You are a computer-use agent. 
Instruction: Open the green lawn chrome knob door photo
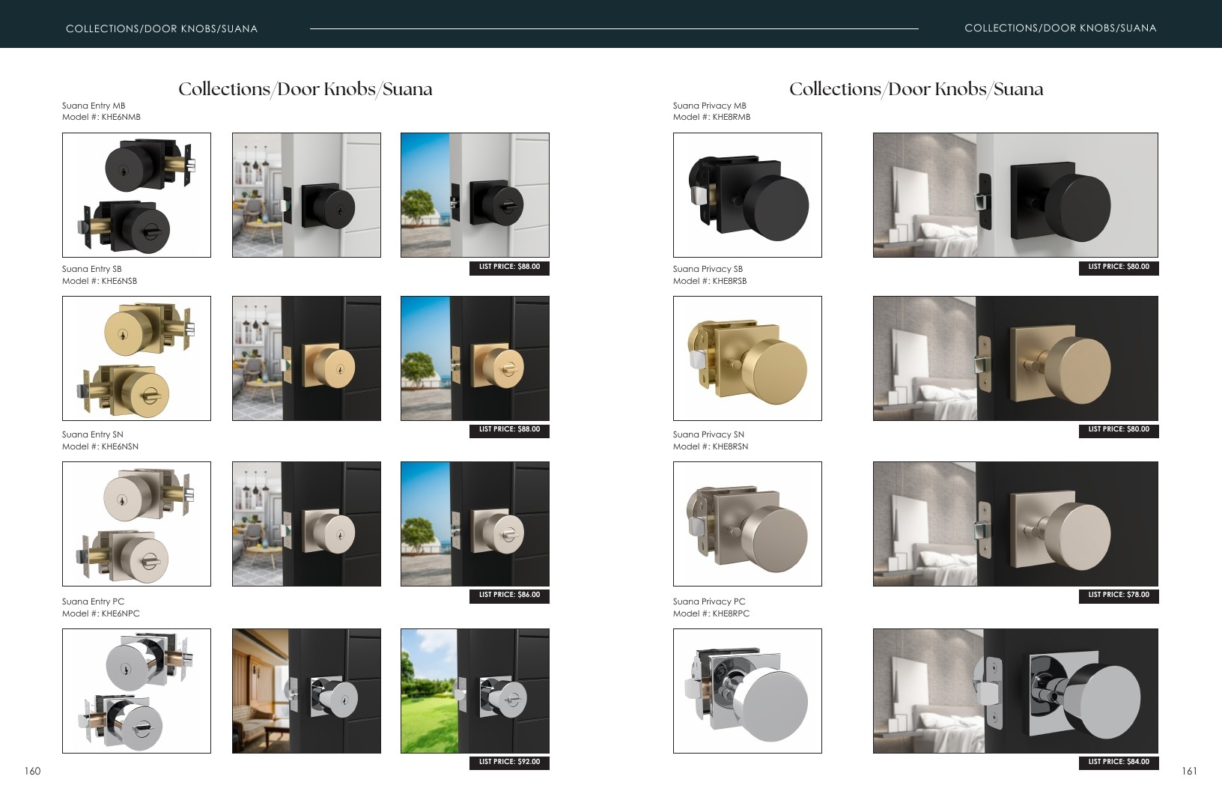point(475,691)
